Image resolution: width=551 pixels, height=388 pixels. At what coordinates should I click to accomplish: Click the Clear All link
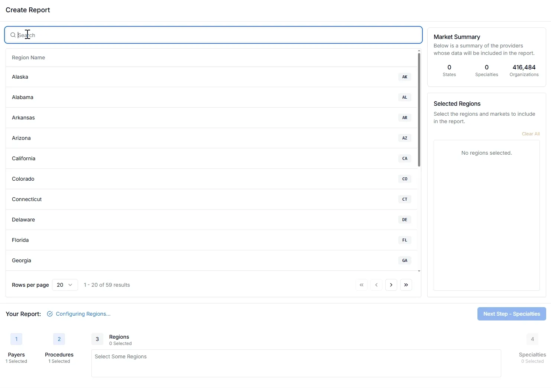click(x=531, y=134)
